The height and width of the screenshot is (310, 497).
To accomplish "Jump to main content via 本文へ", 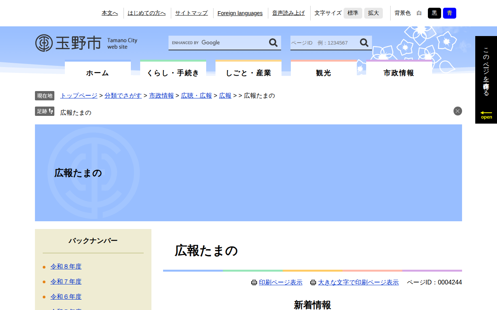I will tap(110, 13).
